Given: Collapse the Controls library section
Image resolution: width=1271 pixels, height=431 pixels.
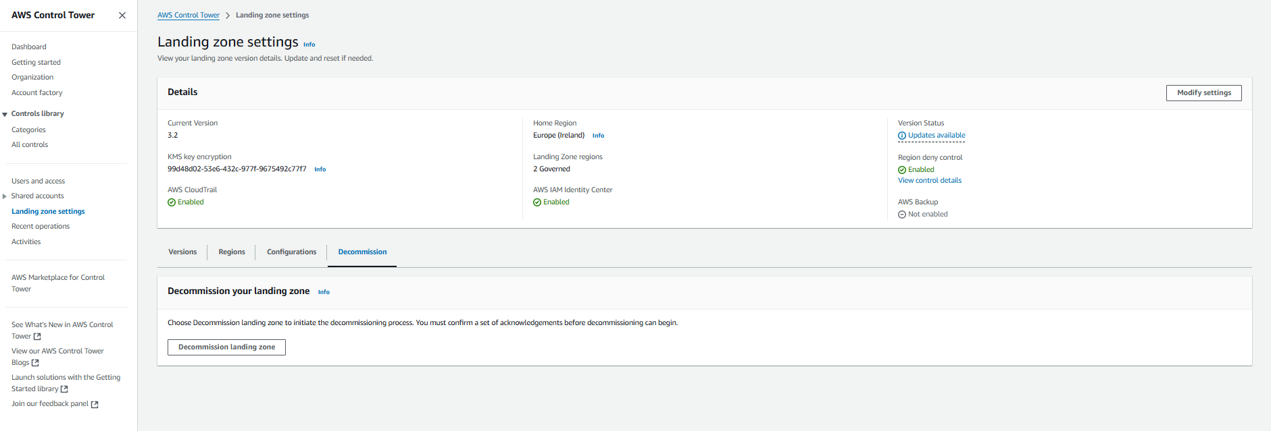Looking at the screenshot, I should point(5,114).
